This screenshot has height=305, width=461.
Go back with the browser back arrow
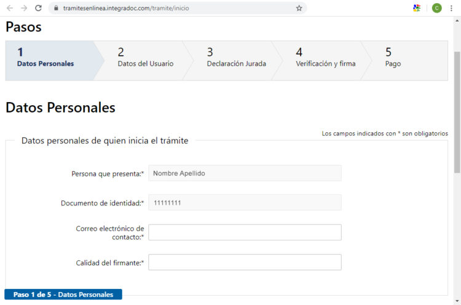[10, 8]
